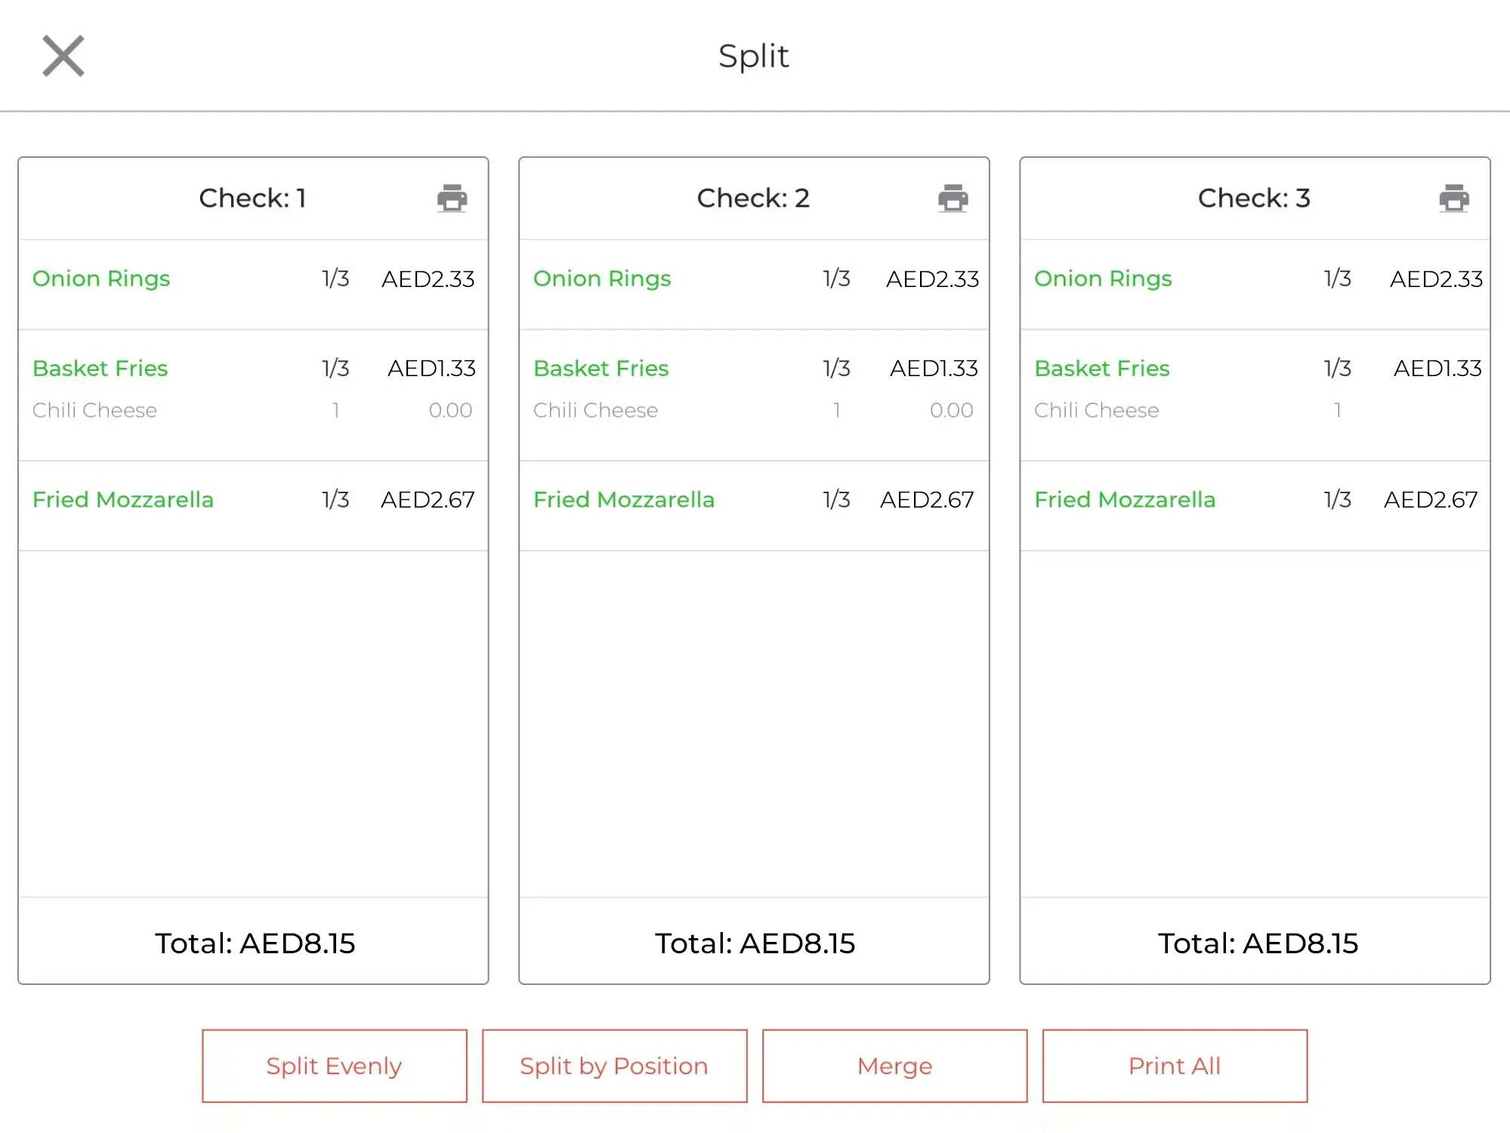This screenshot has height=1133, width=1510.
Task: Select Fried Mozzarella in Check: 2
Action: pyautogui.click(x=624, y=499)
